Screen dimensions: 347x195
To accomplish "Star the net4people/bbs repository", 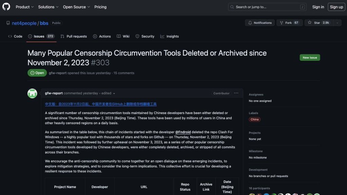I will [x=319, y=23].
